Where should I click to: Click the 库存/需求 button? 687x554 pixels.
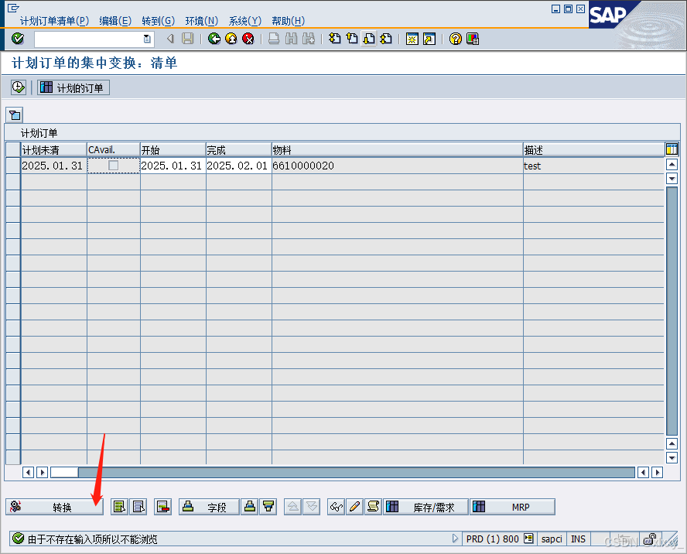pos(426,507)
